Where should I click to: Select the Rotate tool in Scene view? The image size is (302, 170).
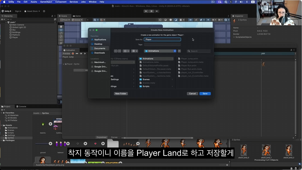tap(61, 33)
